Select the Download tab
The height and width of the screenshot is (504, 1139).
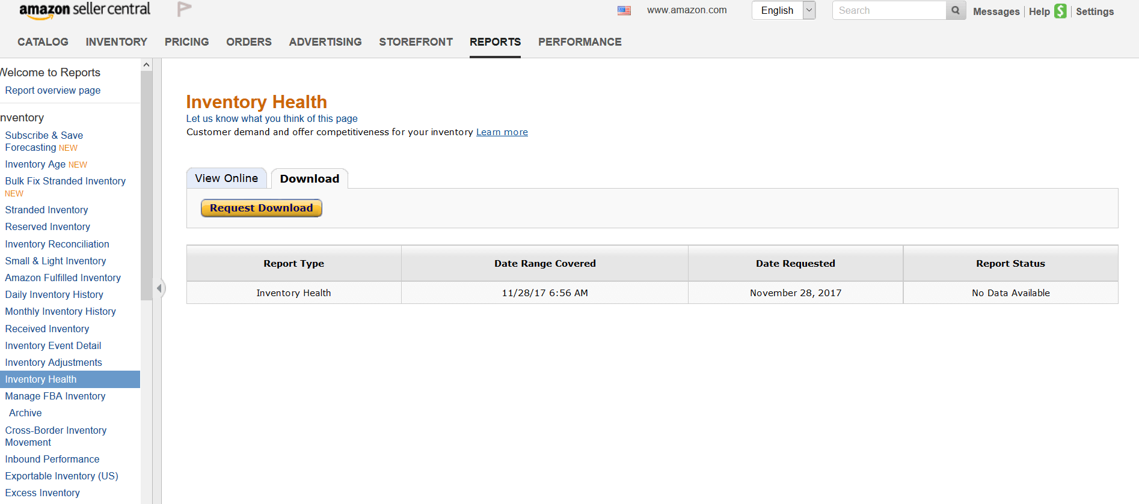[x=310, y=178]
